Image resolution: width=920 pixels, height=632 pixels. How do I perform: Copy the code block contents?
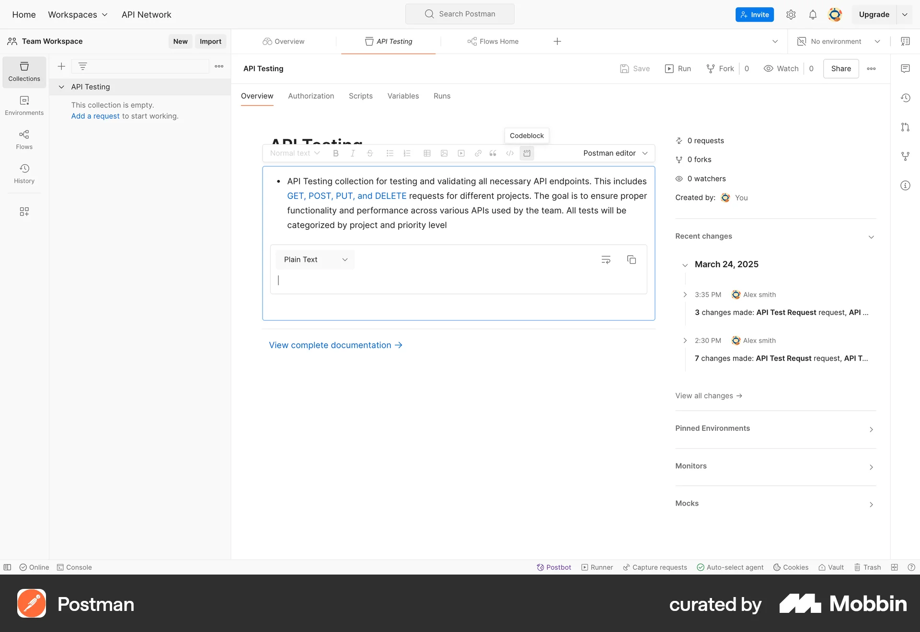(632, 260)
